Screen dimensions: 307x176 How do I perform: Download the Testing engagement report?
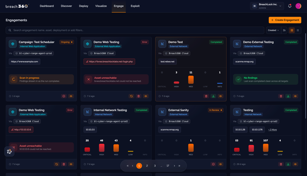pos(288,164)
